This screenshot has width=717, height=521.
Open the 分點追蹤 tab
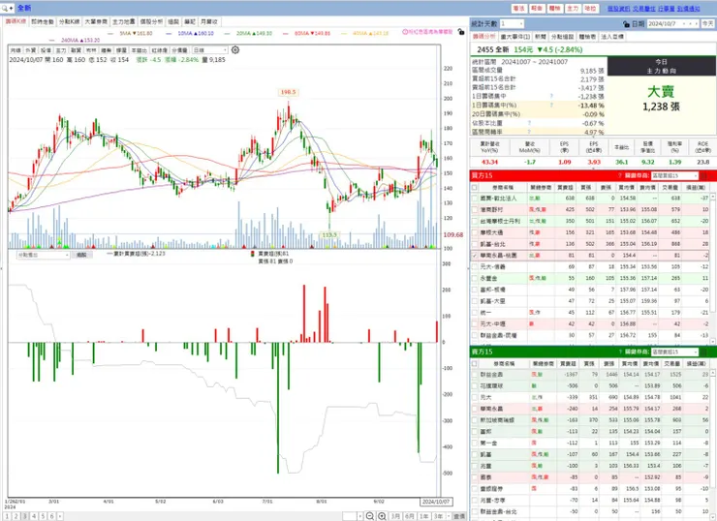[562, 37]
